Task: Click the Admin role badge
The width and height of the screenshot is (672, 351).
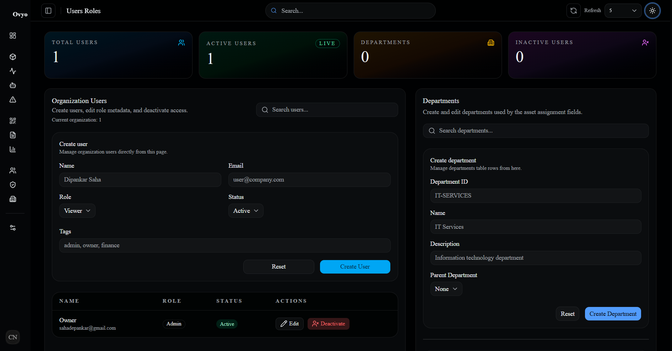Action: (x=174, y=324)
